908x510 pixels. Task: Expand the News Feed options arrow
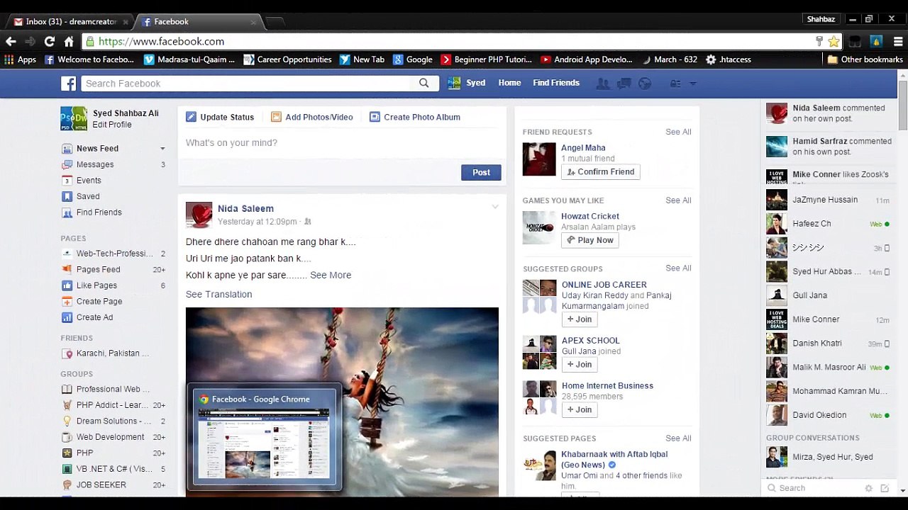click(x=162, y=149)
